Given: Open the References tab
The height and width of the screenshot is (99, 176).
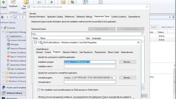Looking at the screenshot, I should (70, 16).
